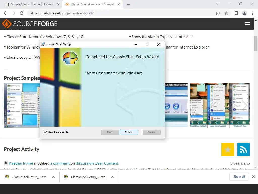Image resolution: width=258 pixels, height=194 pixels.
Task: Click the Classic Shell logo in the wizard
Action: tap(70, 58)
